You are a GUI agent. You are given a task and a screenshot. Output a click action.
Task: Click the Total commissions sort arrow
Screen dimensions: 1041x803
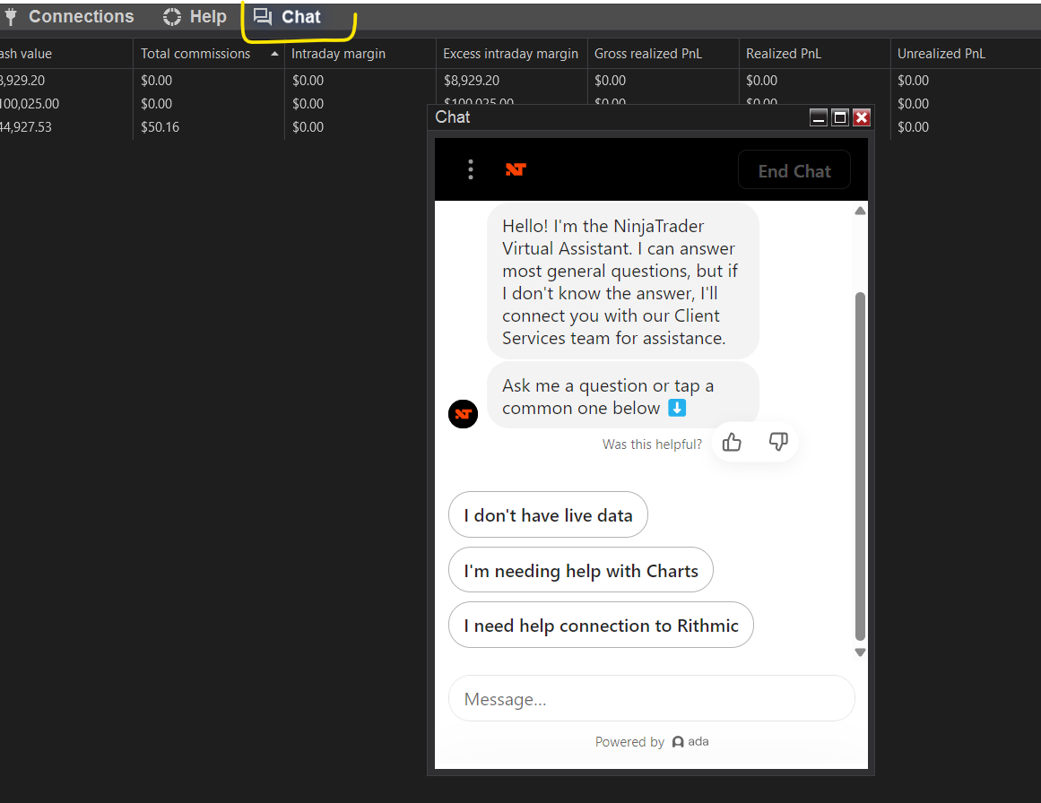coord(274,54)
